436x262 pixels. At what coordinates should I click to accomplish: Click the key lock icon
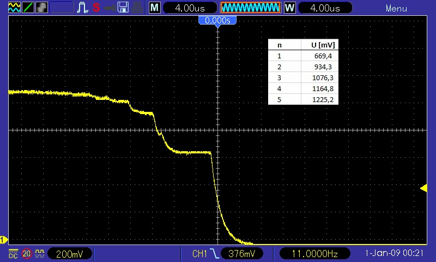[x=110, y=8]
